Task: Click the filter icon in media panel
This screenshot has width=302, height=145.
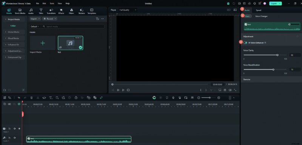Action: [97, 19]
